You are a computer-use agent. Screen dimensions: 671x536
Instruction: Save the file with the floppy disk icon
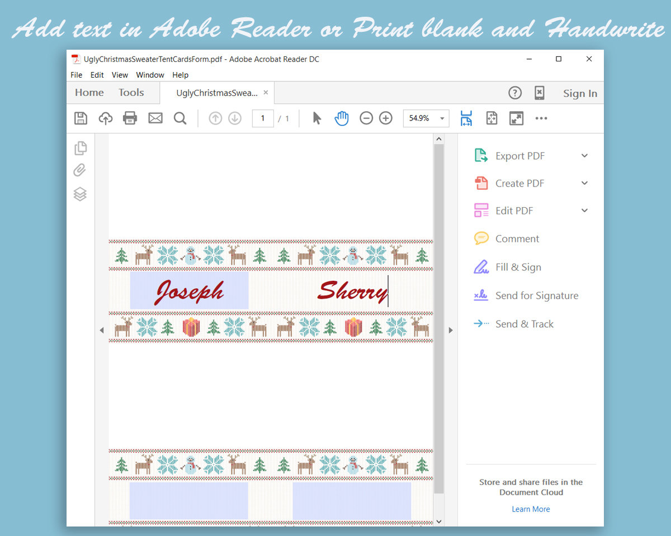(81, 118)
